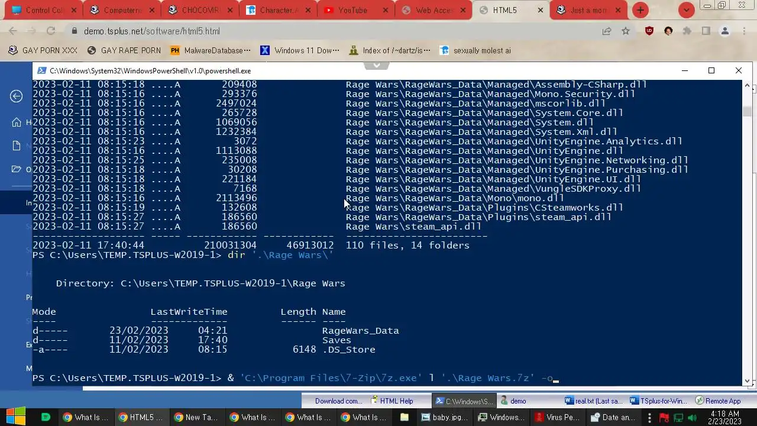Switch to the Computerra... tab

coord(121,10)
